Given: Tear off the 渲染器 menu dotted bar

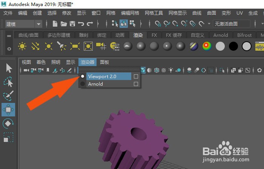Looking at the screenshot, I should point(109,69).
